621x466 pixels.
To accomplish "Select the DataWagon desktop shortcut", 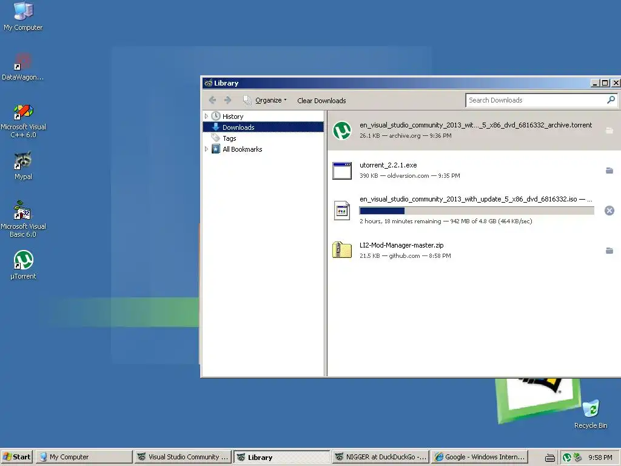I will [x=23, y=67].
